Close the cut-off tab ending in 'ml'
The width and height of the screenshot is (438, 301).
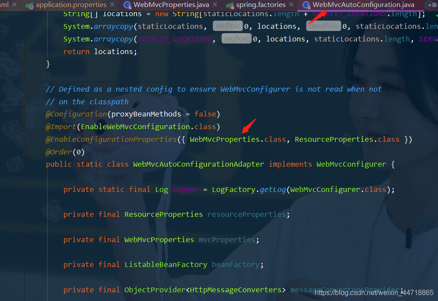click(14, 4)
